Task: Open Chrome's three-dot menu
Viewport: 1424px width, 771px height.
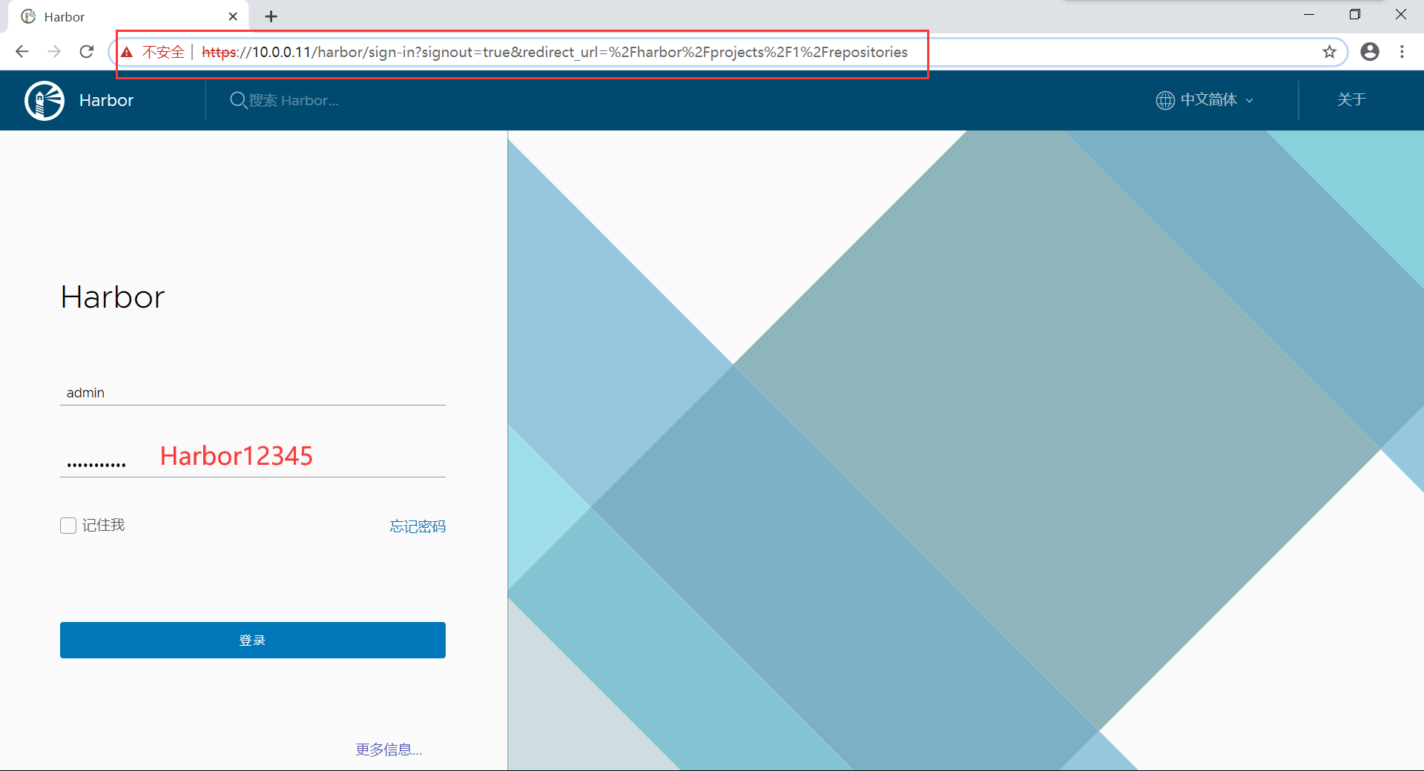Action: [1402, 52]
